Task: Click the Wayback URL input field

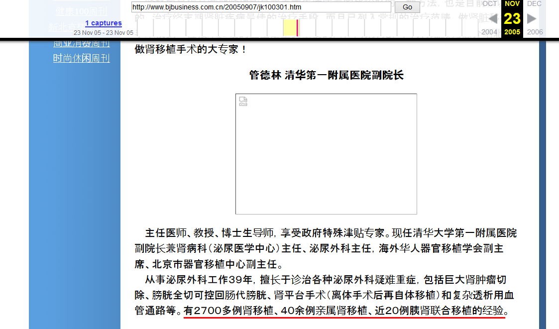Action: 261,7
